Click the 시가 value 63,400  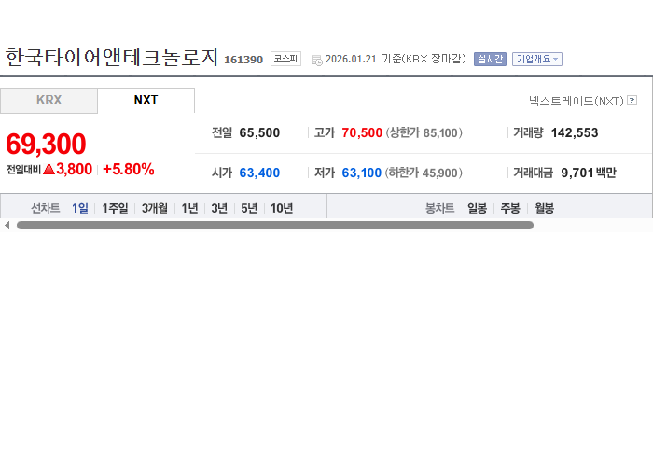click(259, 173)
